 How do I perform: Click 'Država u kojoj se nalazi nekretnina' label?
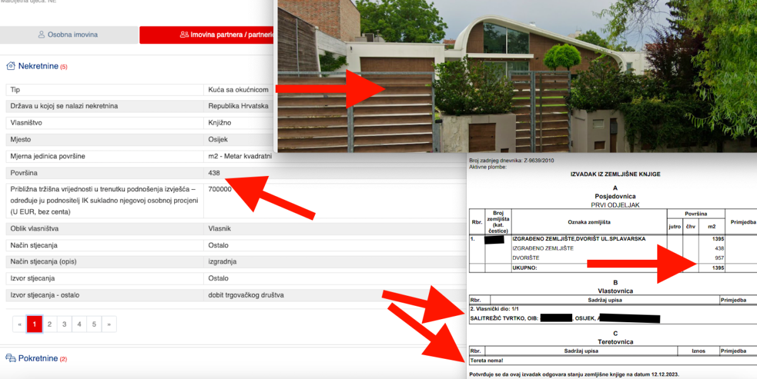pos(64,106)
